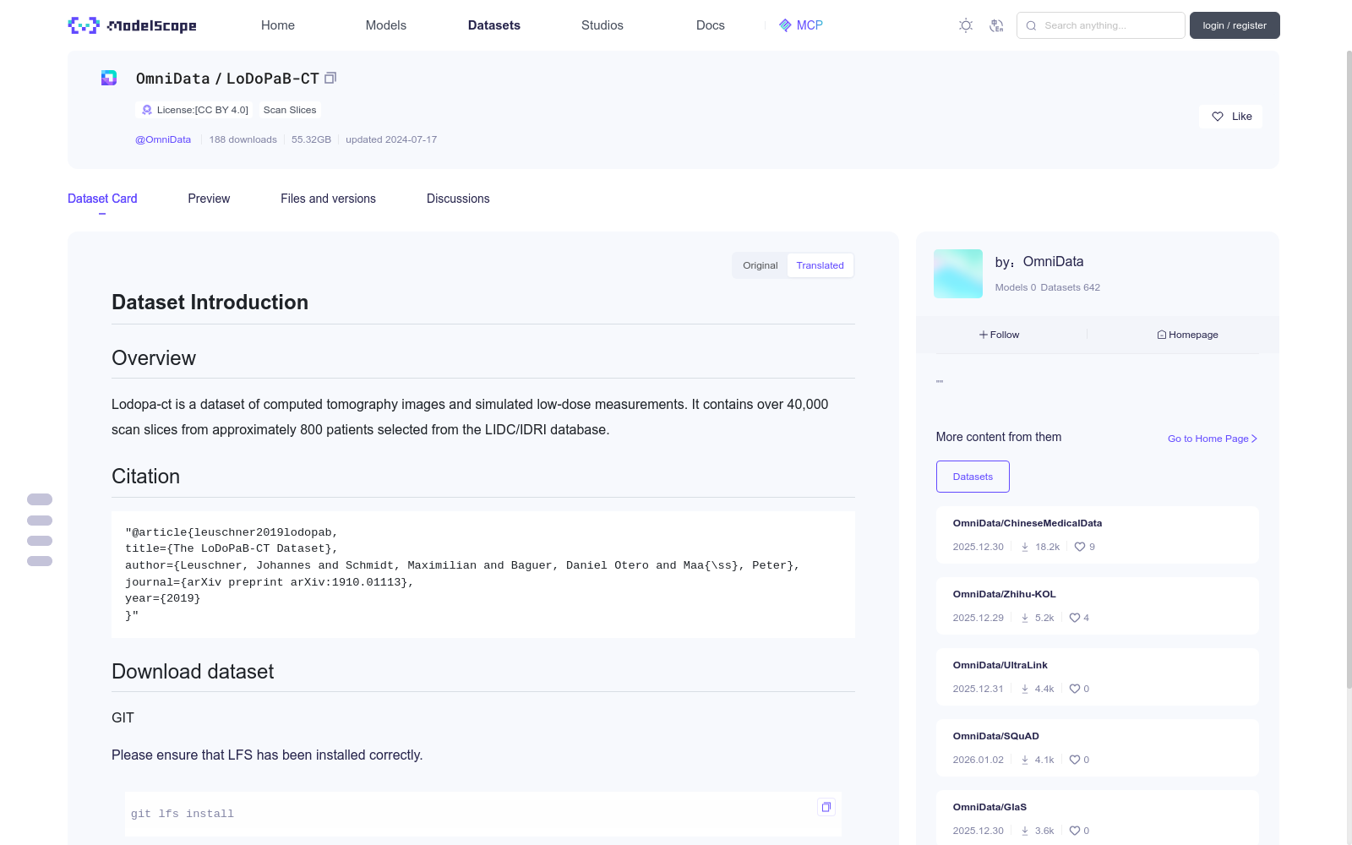Focus the Search anything input field
The width and height of the screenshot is (1352, 845).
coord(1101,25)
